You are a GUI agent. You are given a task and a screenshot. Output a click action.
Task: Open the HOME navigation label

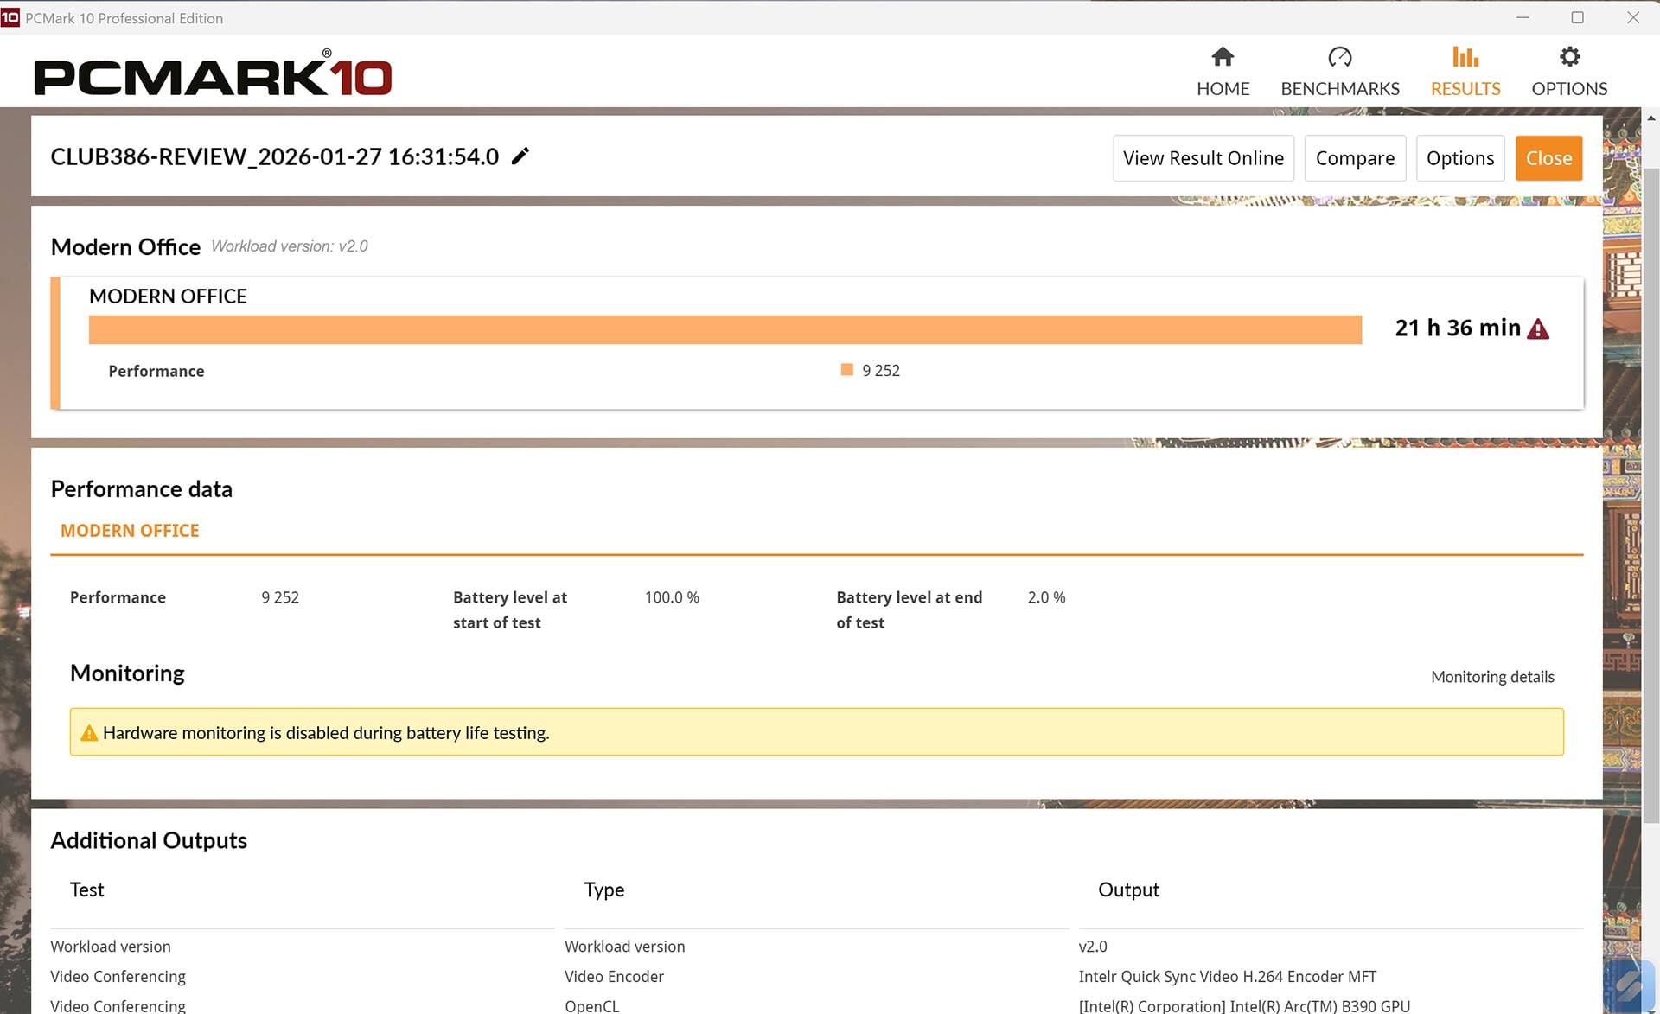point(1223,89)
